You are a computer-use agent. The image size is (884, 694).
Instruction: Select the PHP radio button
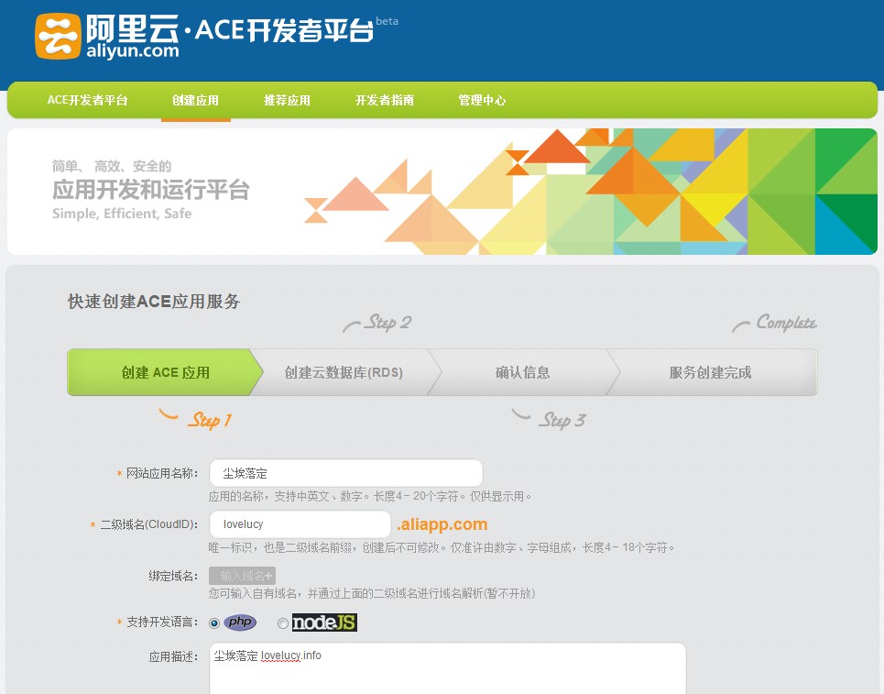(214, 623)
